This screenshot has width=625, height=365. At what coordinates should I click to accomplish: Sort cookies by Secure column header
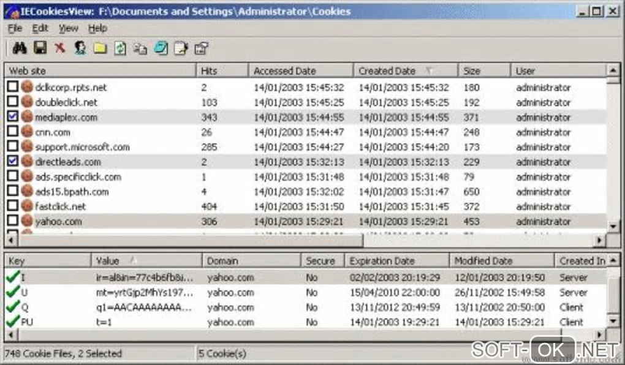tap(323, 261)
